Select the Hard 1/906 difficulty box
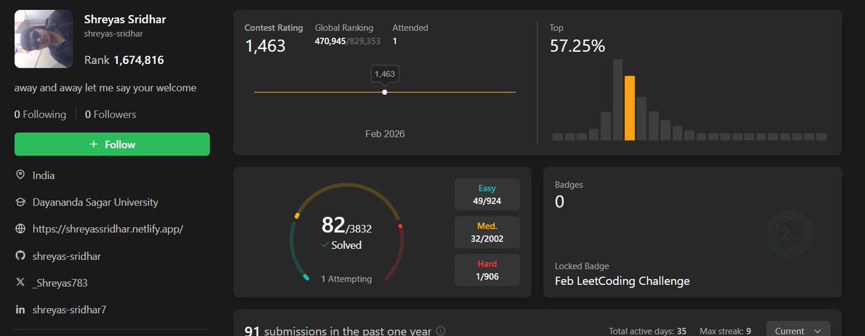Screen dimensions: 865x336 [x=487, y=270]
